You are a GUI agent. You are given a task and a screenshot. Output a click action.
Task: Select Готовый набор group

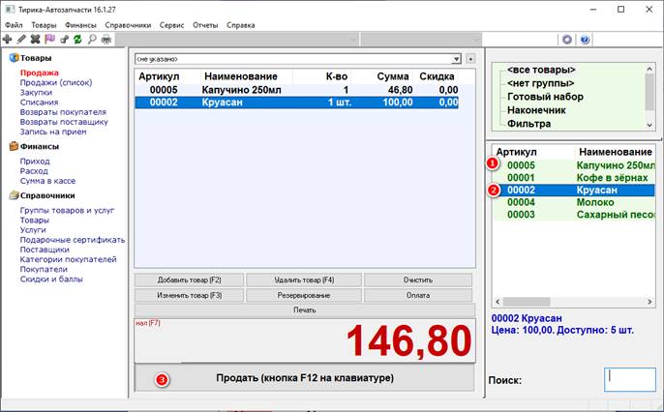pos(545,97)
